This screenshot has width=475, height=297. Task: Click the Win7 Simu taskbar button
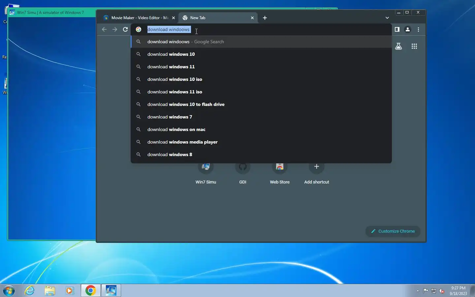coord(111,291)
